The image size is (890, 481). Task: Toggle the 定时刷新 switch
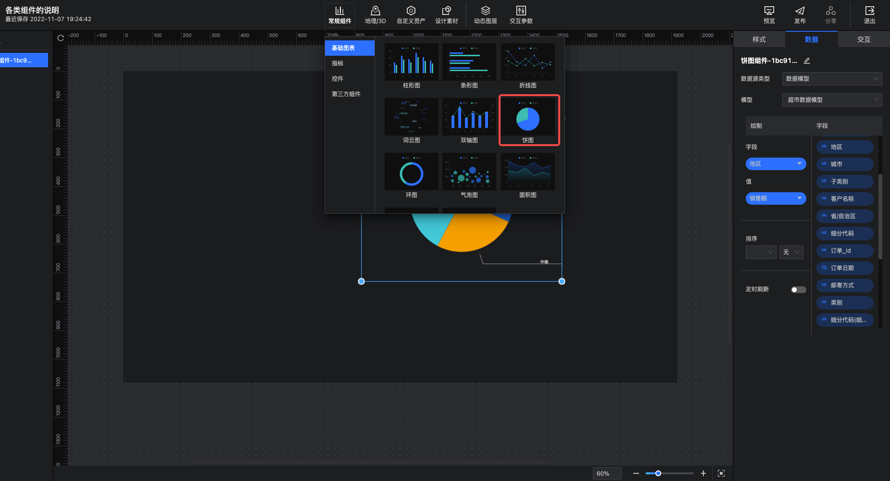coord(799,290)
